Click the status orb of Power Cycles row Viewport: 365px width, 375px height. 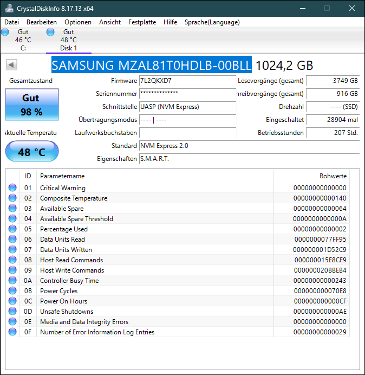(12, 290)
